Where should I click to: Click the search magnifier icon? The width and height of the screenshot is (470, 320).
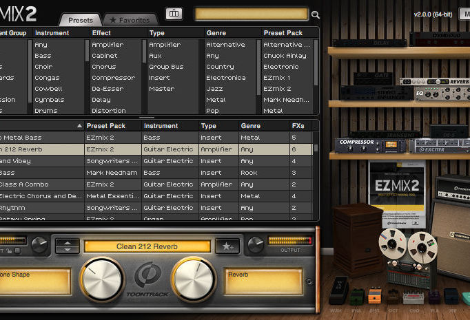pyautogui.click(x=316, y=14)
